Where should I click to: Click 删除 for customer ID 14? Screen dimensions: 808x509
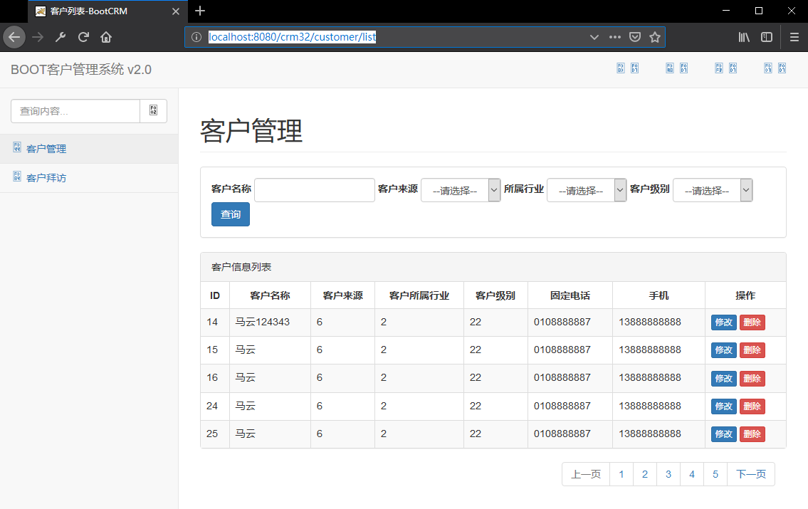752,322
